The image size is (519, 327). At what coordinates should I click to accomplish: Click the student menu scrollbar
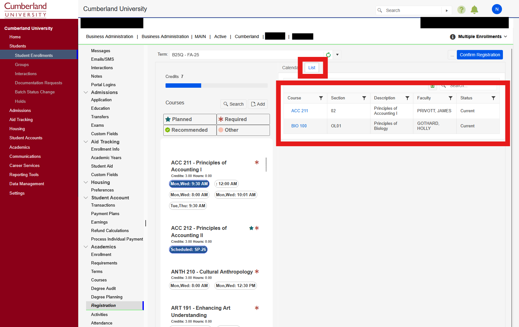(x=146, y=223)
